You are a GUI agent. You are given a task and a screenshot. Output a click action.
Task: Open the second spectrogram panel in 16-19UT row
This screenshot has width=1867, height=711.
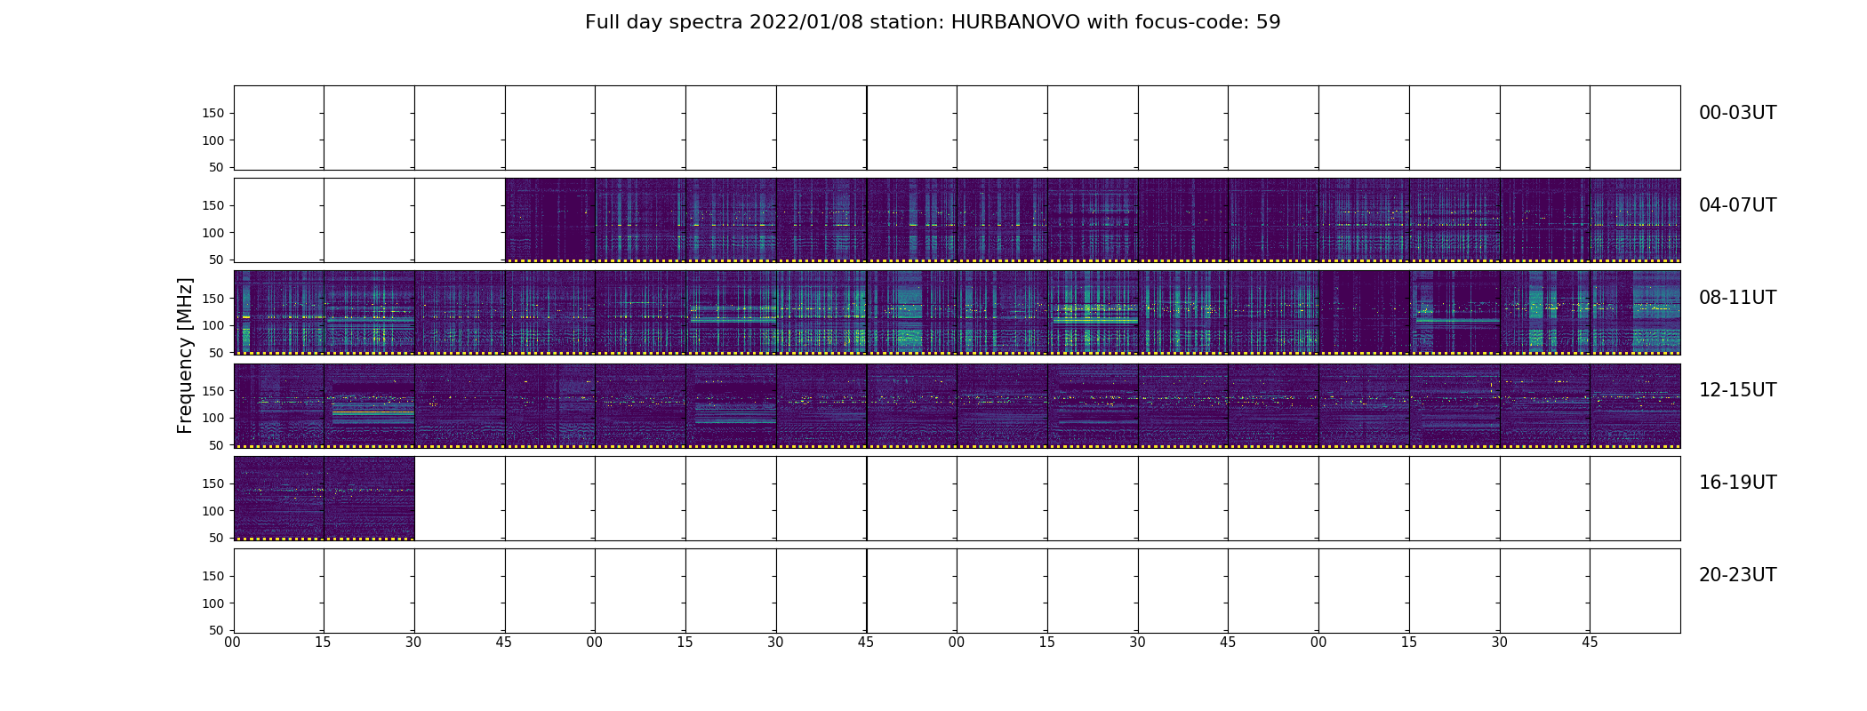coord(369,498)
